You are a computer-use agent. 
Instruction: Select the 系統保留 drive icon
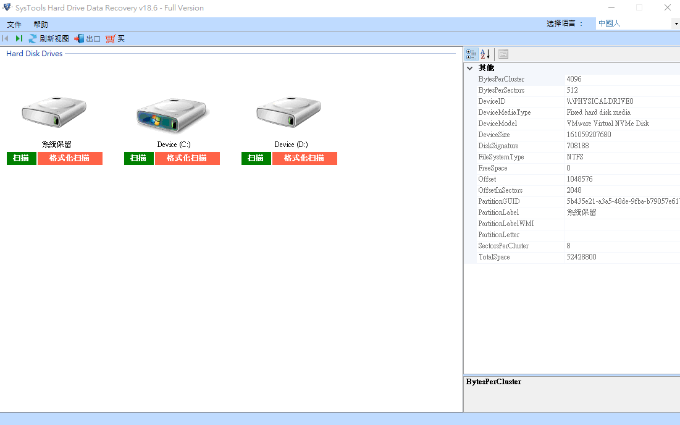pyautogui.click(x=54, y=112)
